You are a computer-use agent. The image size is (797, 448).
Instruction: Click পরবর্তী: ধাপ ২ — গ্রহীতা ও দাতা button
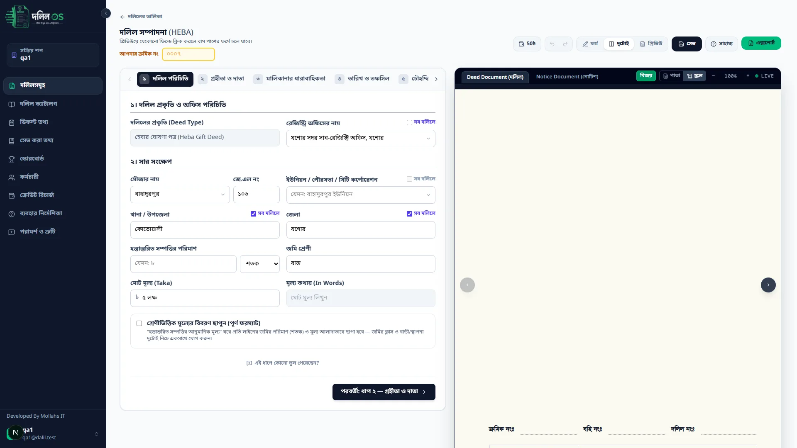click(384, 392)
